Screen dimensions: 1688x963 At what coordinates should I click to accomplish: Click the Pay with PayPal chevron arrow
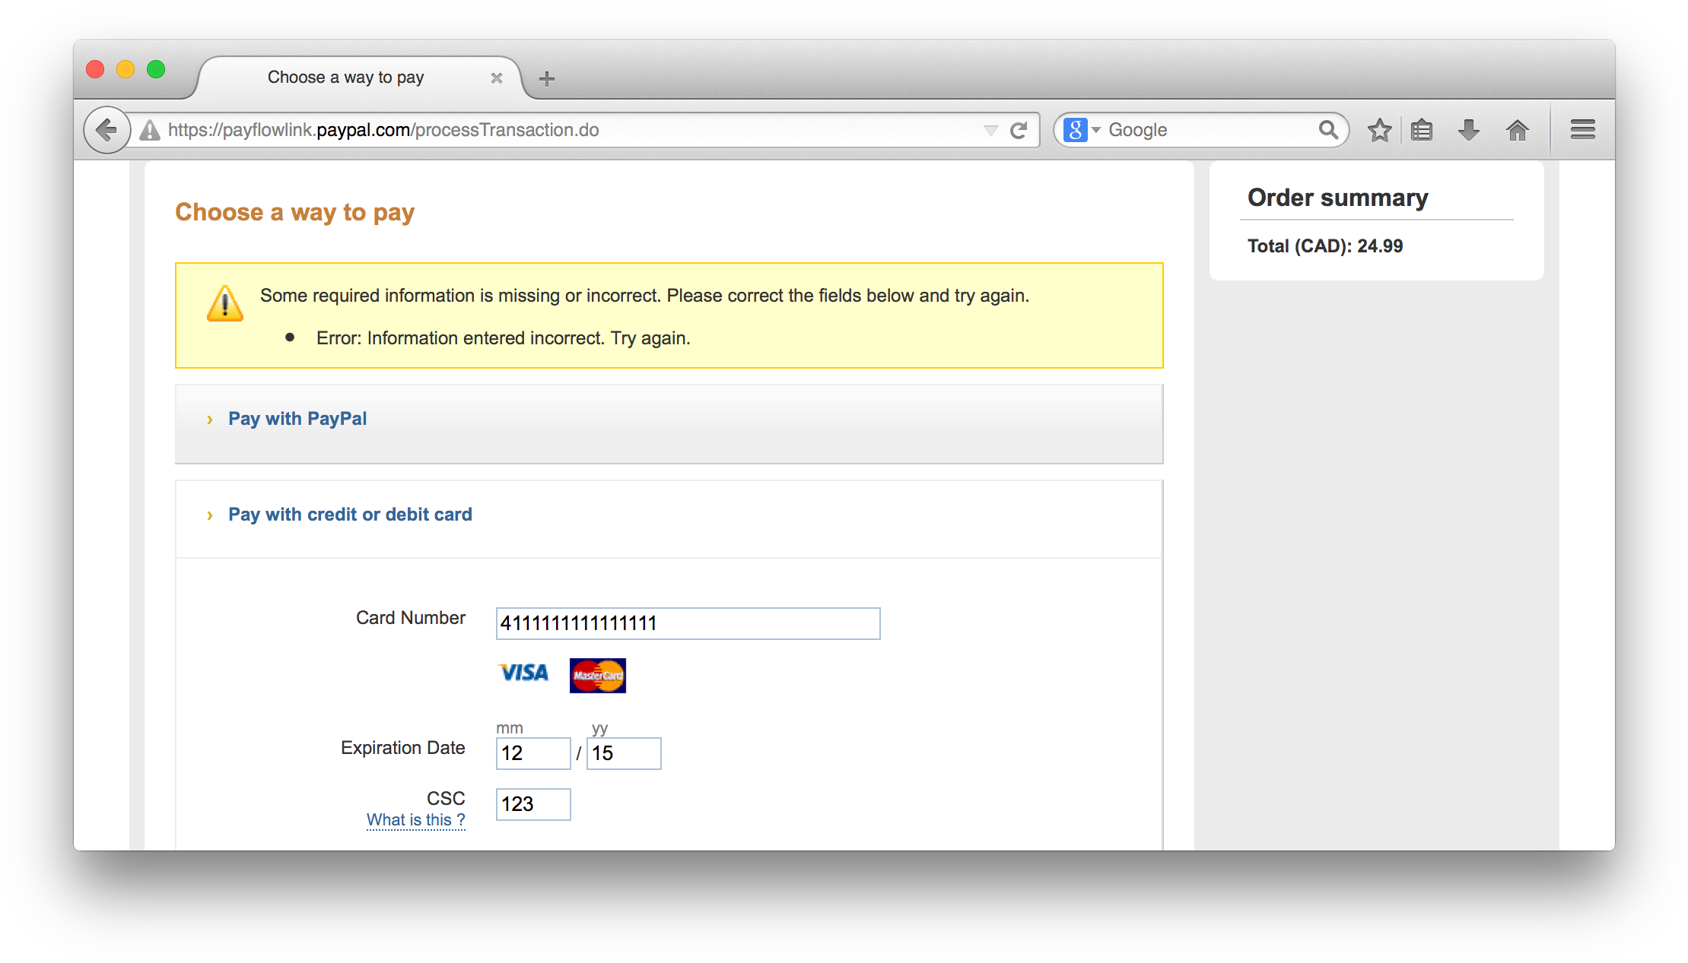click(x=210, y=417)
